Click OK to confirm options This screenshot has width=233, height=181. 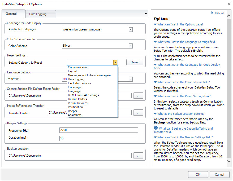tap(198, 174)
